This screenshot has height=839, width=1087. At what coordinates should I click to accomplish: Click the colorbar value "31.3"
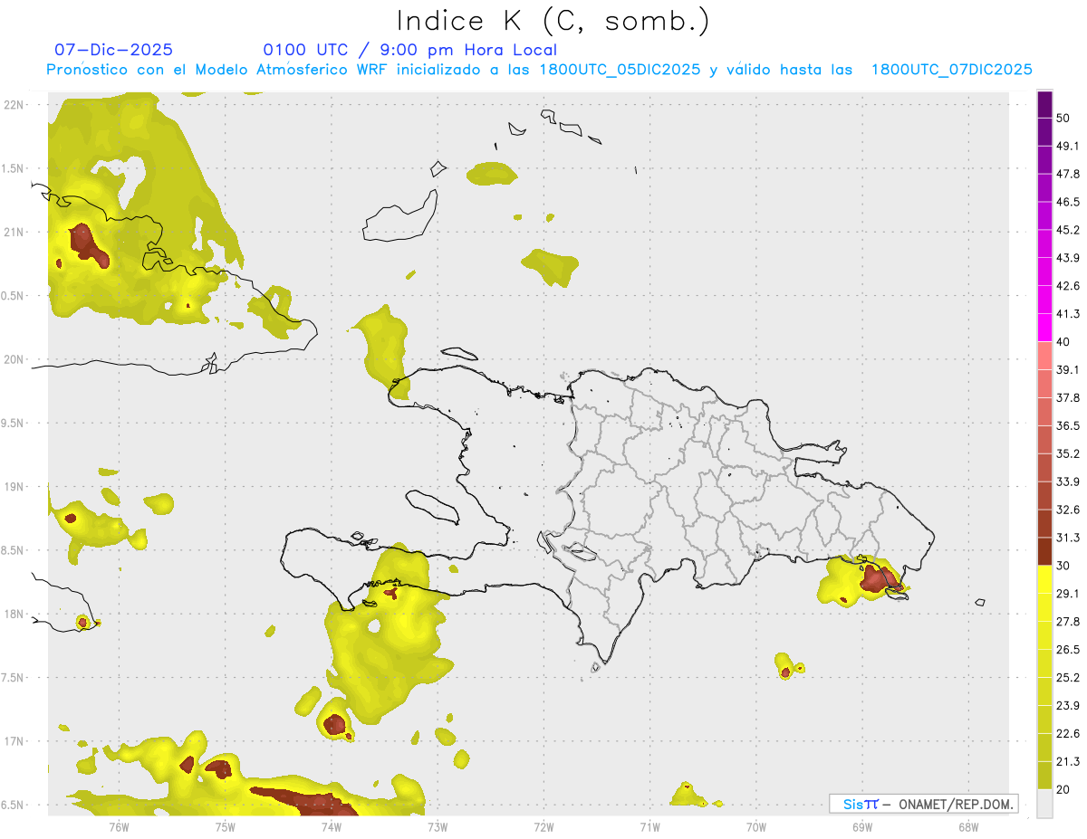(x=1068, y=539)
